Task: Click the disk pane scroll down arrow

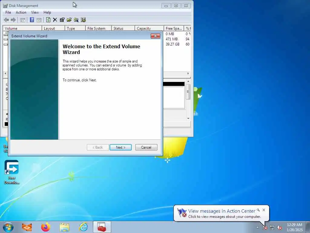Action: [188, 118]
